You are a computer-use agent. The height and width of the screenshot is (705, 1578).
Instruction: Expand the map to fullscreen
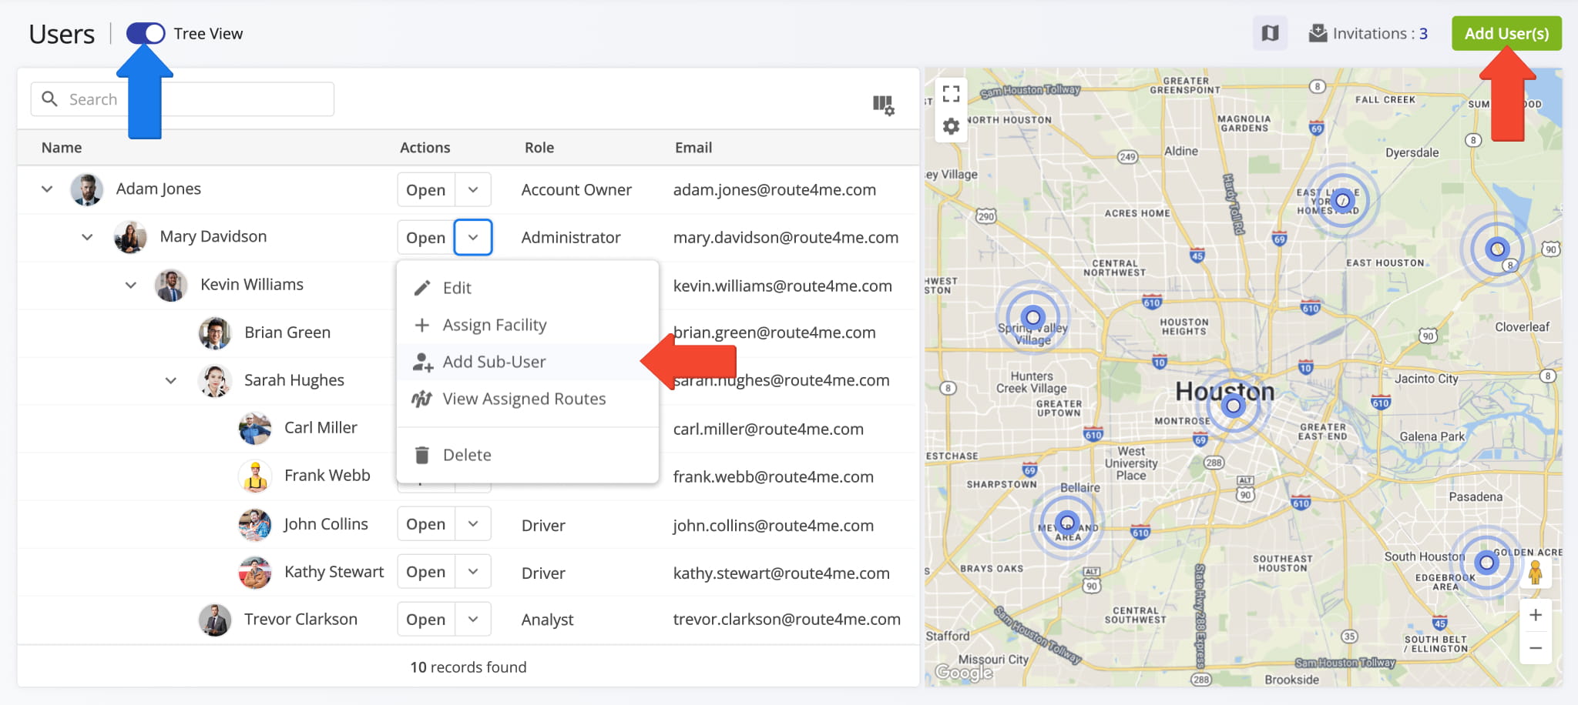coord(951,94)
